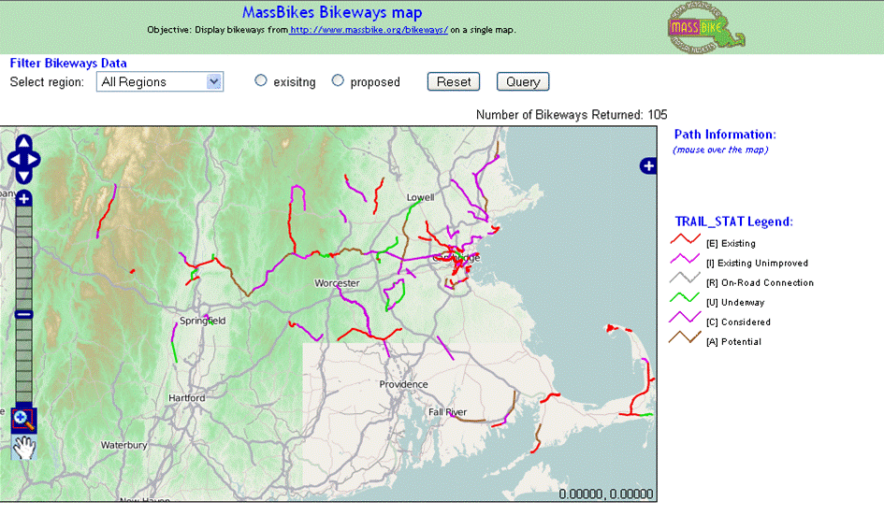The width and height of the screenshot is (884, 515).
Task: Click the [R] On-Road Connection legend swatch
Action: [685, 279]
